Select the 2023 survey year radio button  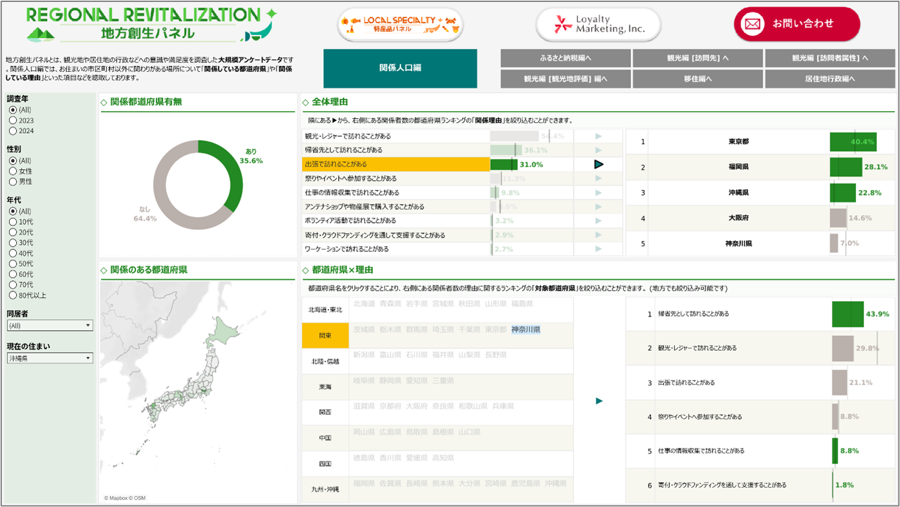tap(13, 121)
